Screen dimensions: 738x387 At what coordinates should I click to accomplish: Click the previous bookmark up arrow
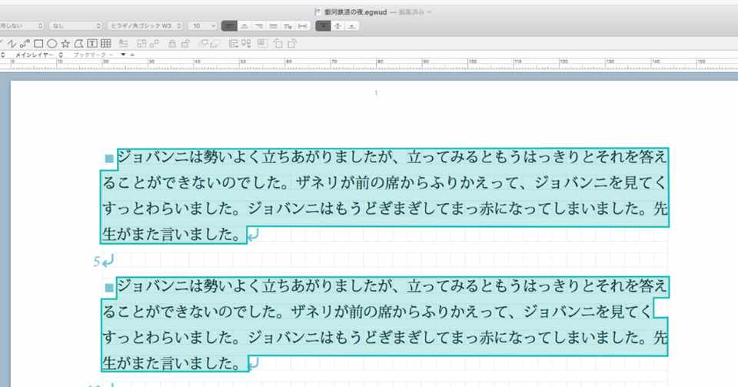tap(132, 55)
